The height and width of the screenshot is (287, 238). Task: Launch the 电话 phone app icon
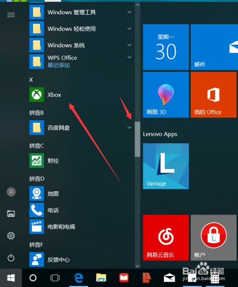(x=37, y=210)
